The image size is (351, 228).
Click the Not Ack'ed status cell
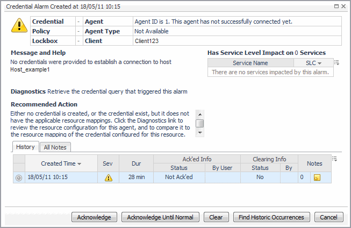point(179,177)
